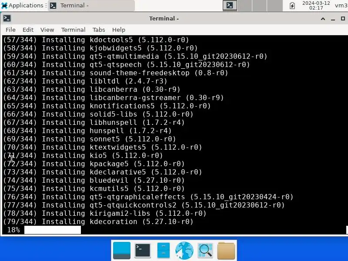This screenshot has height=261, width=348.
Task: Click the battery power indicator icon
Action: pyautogui.click(x=292, y=6)
